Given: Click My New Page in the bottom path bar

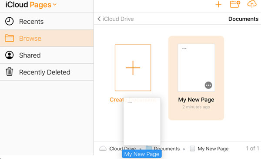Looking at the screenshot, I should [x=213, y=149].
